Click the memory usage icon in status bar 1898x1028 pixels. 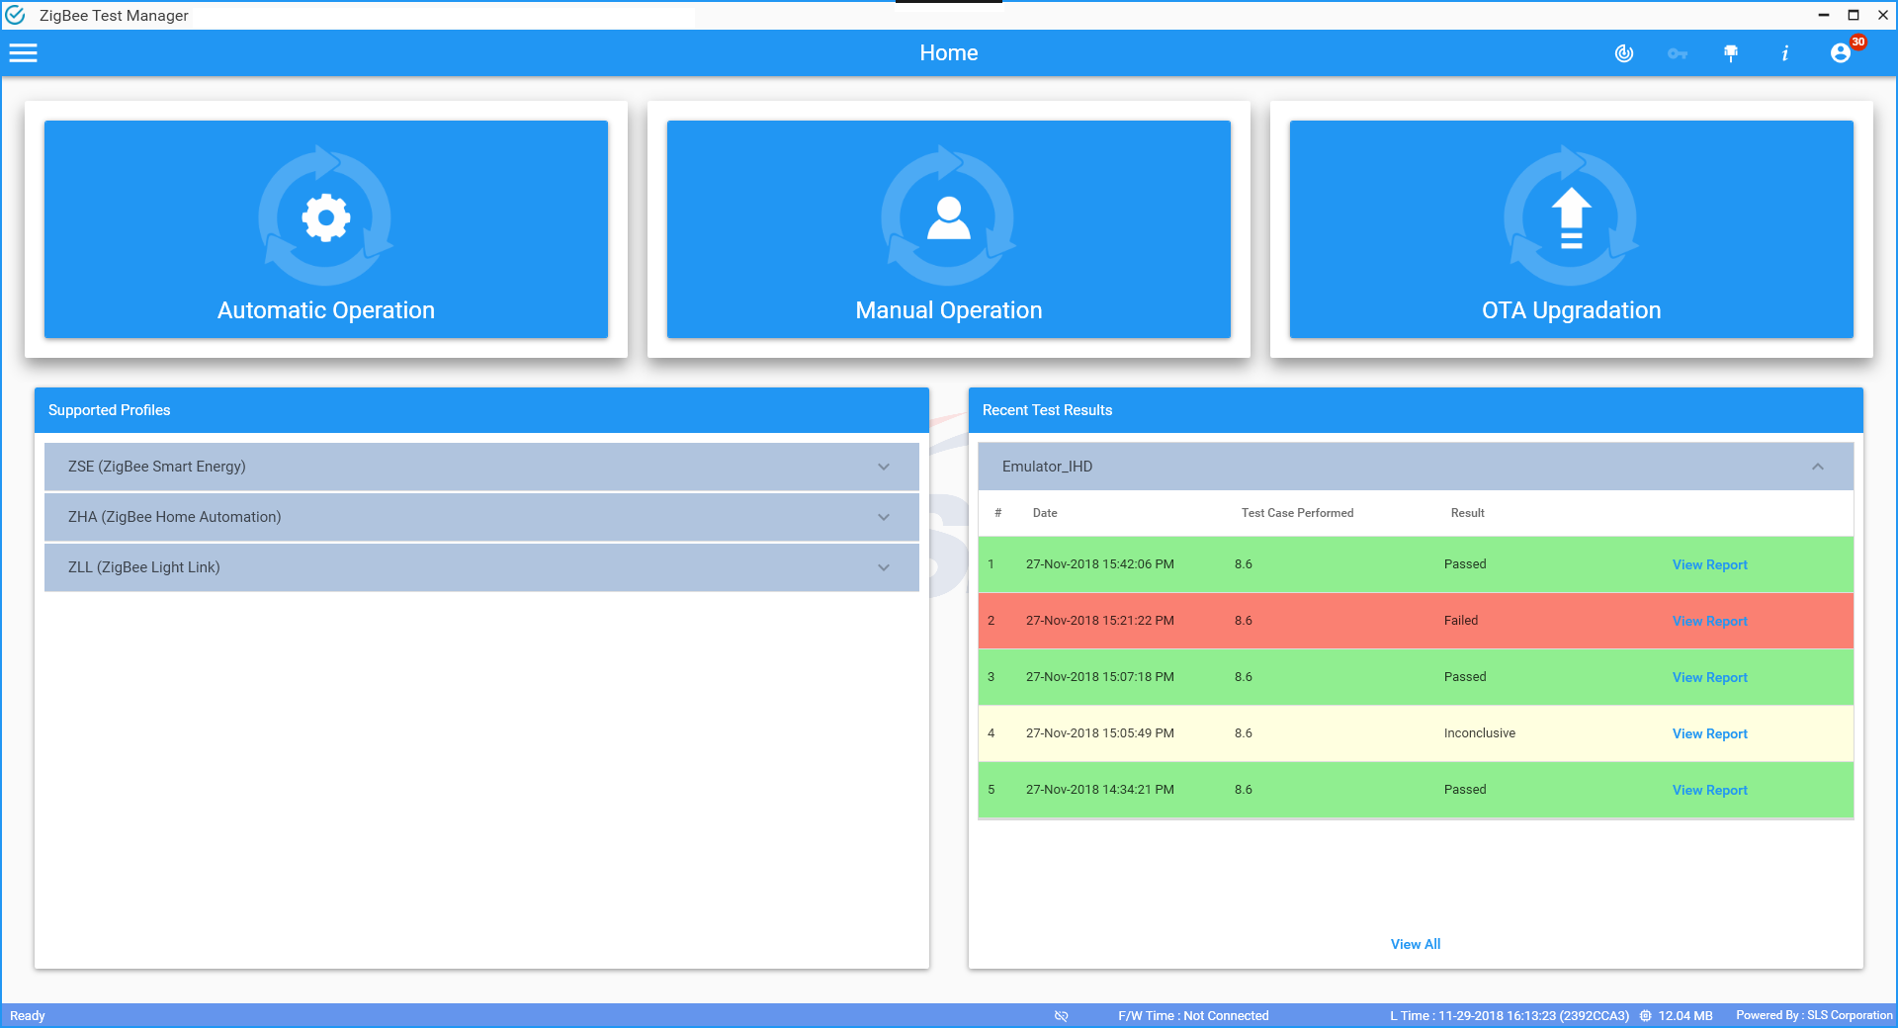[1645, 1016]
